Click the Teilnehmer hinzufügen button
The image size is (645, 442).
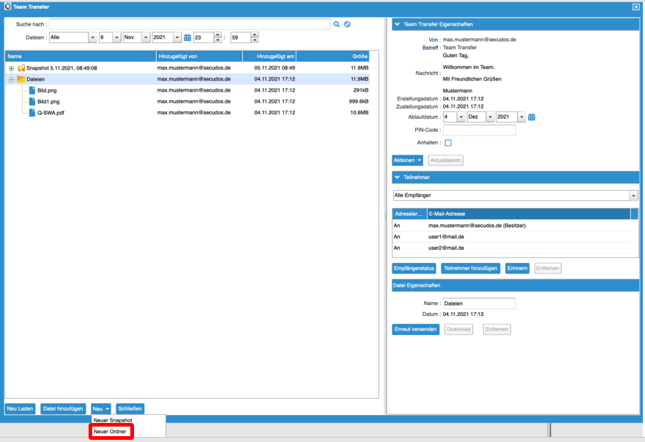(471, 268)
